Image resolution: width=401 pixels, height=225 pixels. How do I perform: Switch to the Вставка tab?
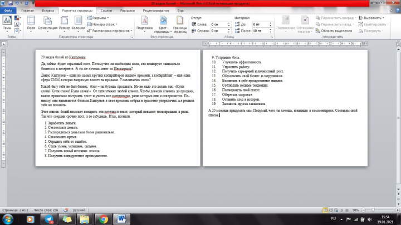pyautogui.click(x=48, y=11)
